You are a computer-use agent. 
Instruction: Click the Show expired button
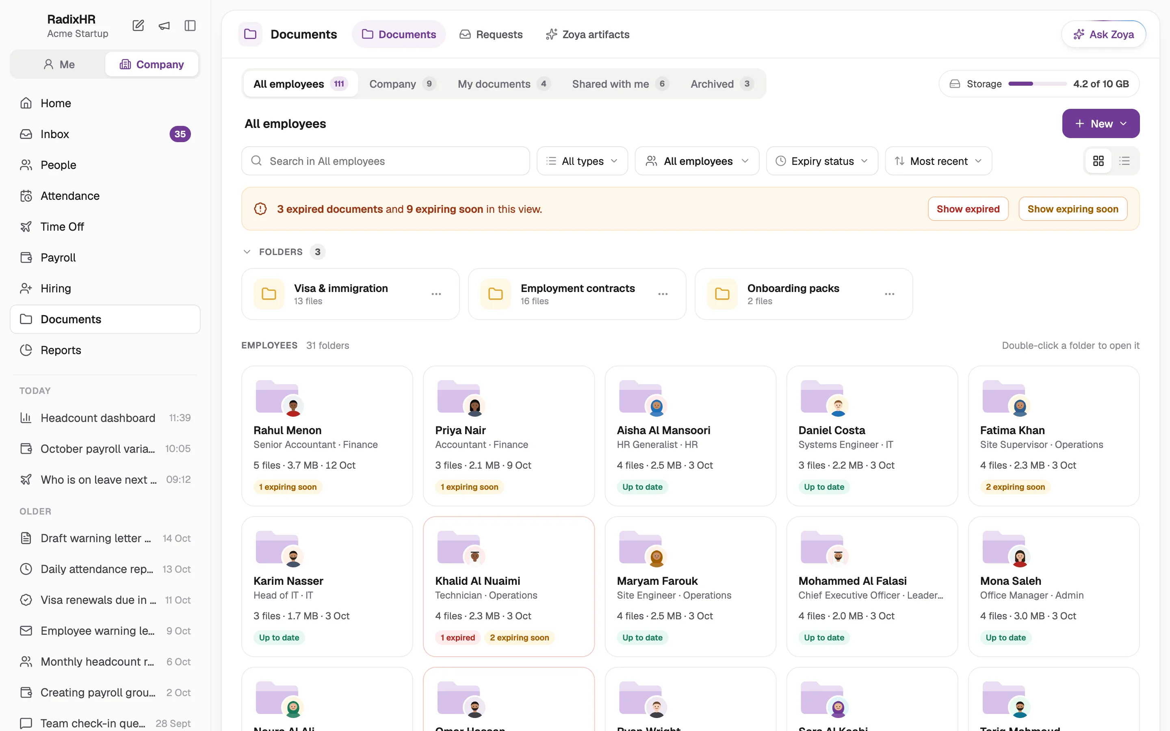click(x=968, y=209)
